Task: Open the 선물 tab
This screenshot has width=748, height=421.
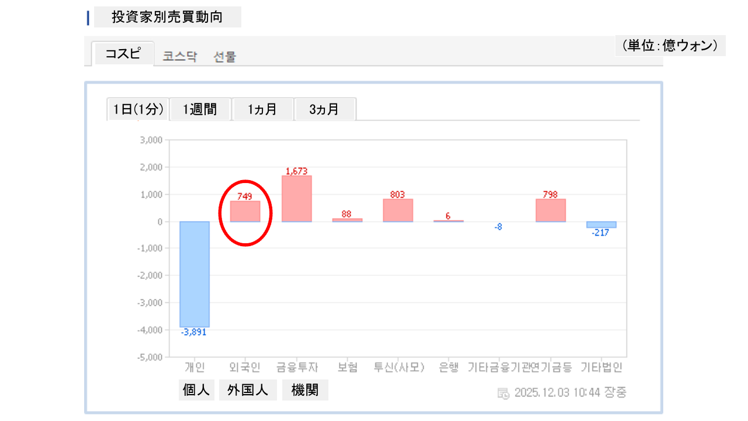Action: coord(224,57)
